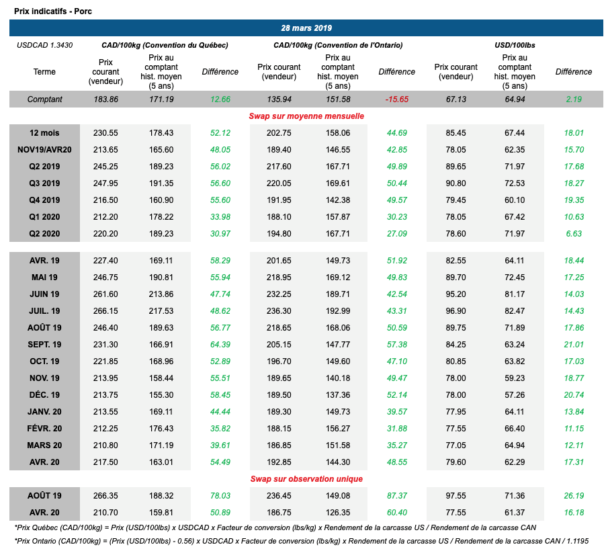The width and height of the screenshot is (608, 555).
Task: Click the NOV19/AVR20 term cell
Action: click(x=44, y=150)
